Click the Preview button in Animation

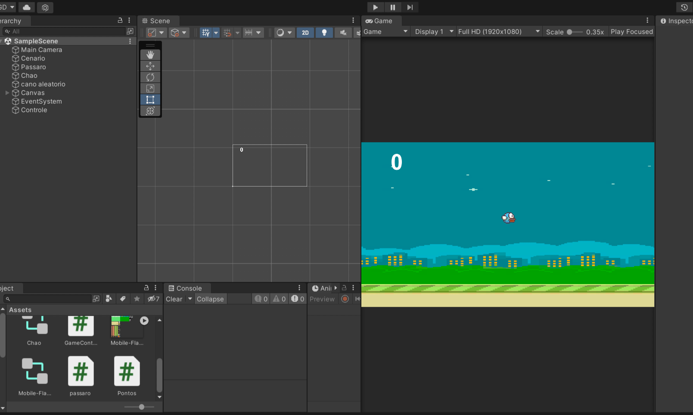[x=322, y=299]
